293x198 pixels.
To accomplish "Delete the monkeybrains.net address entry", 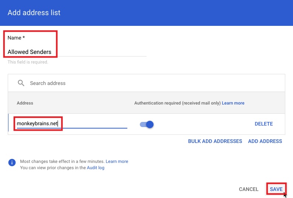I will click(263, 124).
